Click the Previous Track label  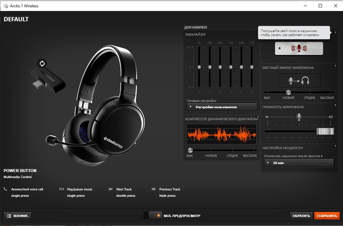[x=170, y=189]
